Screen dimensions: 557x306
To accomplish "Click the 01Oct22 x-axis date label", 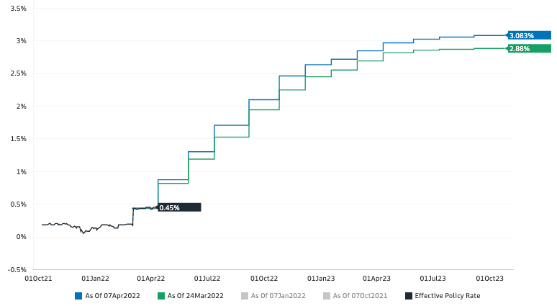I will point(264,277).
